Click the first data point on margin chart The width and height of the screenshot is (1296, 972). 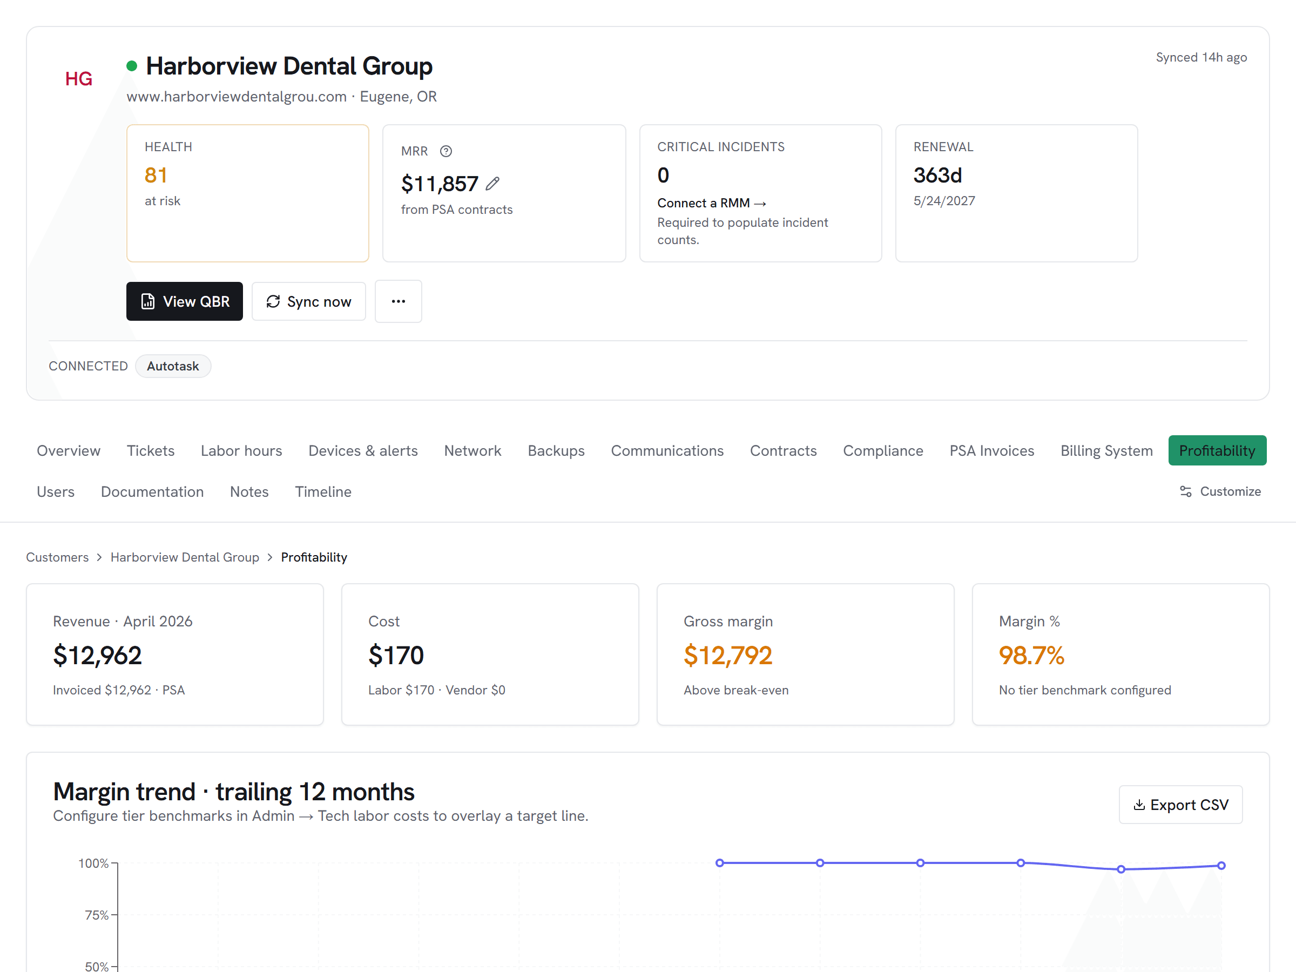pos(719,863)
